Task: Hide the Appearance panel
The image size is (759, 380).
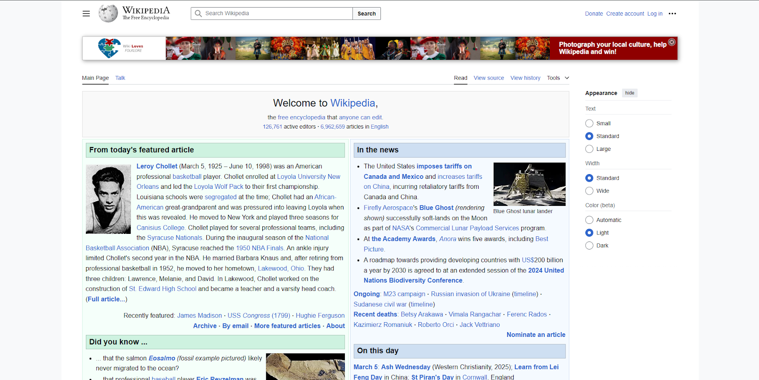Action: 629,93
